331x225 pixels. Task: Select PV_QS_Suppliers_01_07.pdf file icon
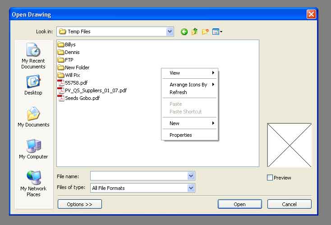pyautogui.click(x=61, y=90)
